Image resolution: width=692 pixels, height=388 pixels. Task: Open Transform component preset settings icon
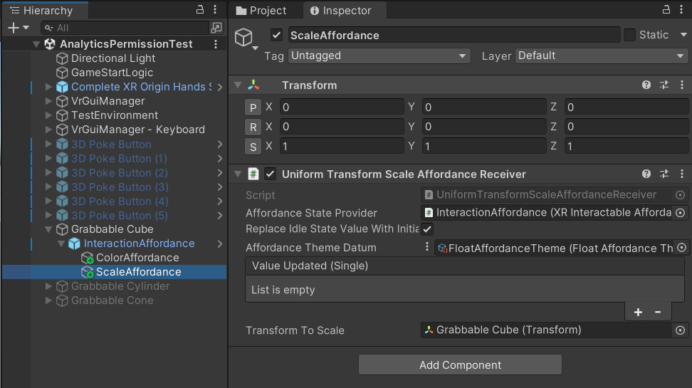664,85
